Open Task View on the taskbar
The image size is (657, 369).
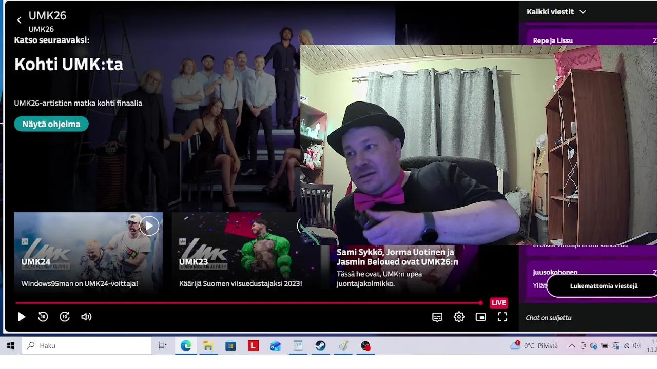[x=163, y=346]
